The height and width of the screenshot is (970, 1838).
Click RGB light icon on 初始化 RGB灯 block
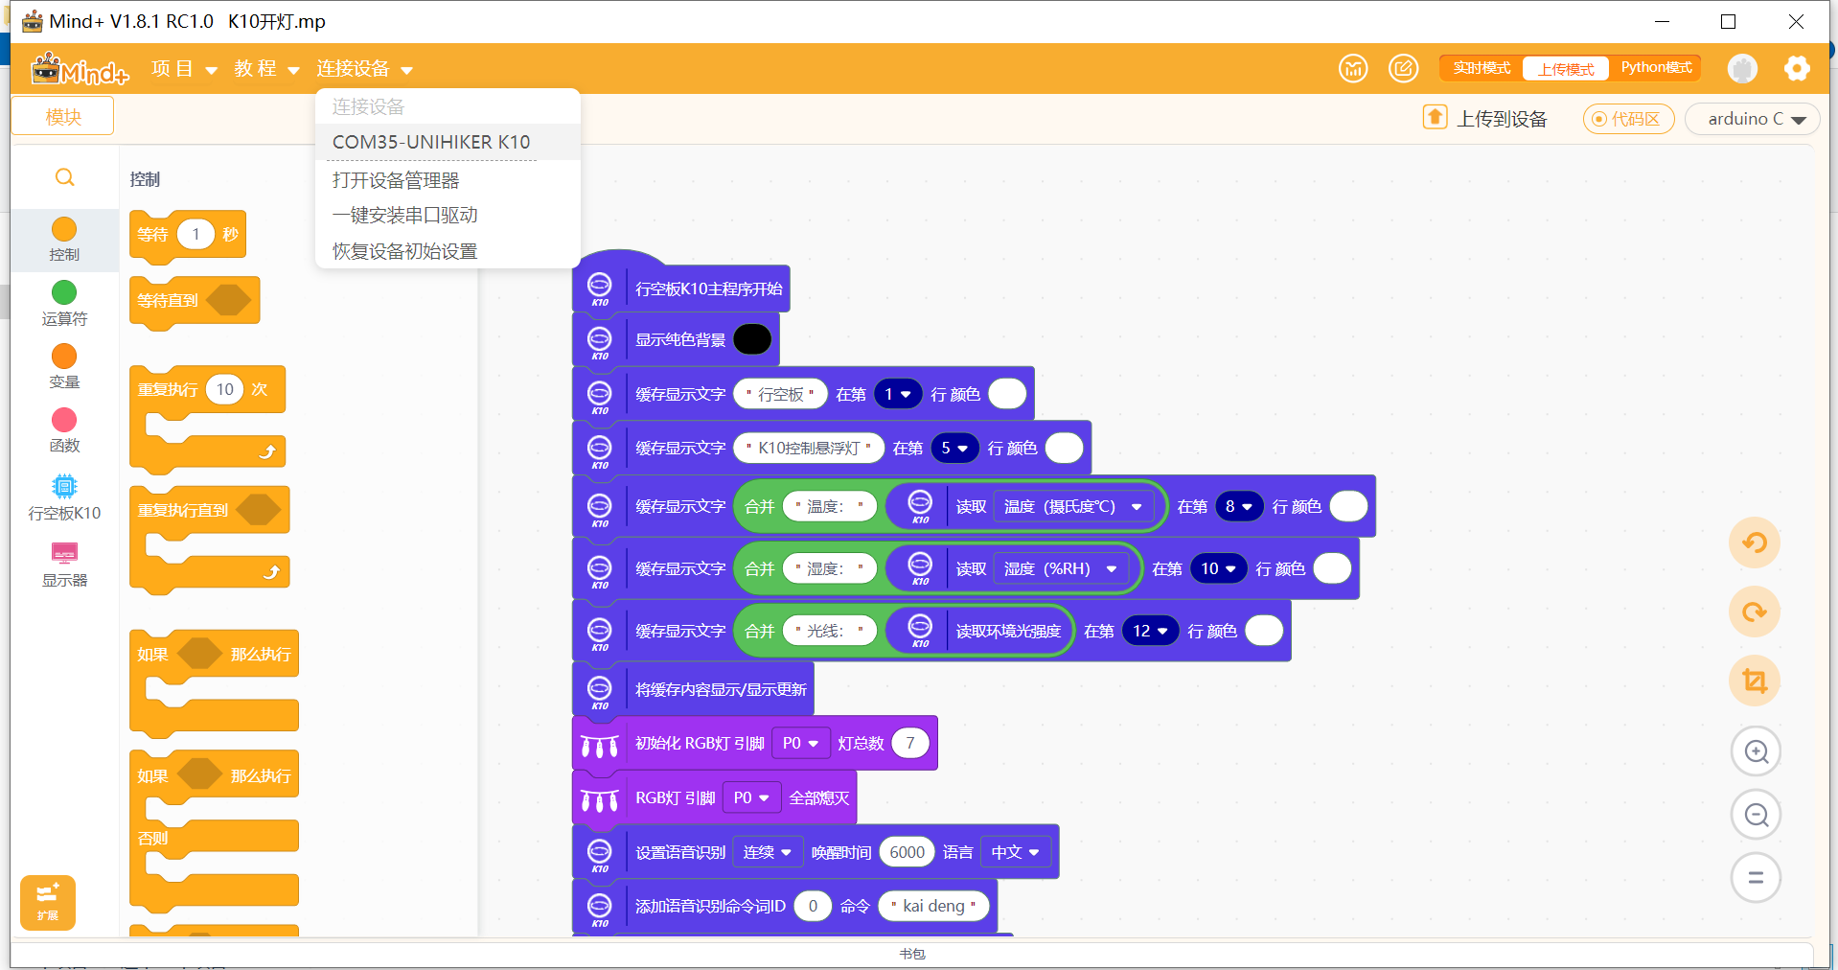point(600,745)
